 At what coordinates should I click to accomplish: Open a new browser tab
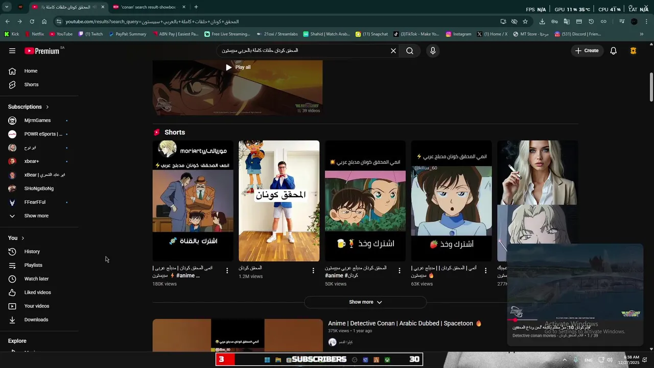(196, 7)
